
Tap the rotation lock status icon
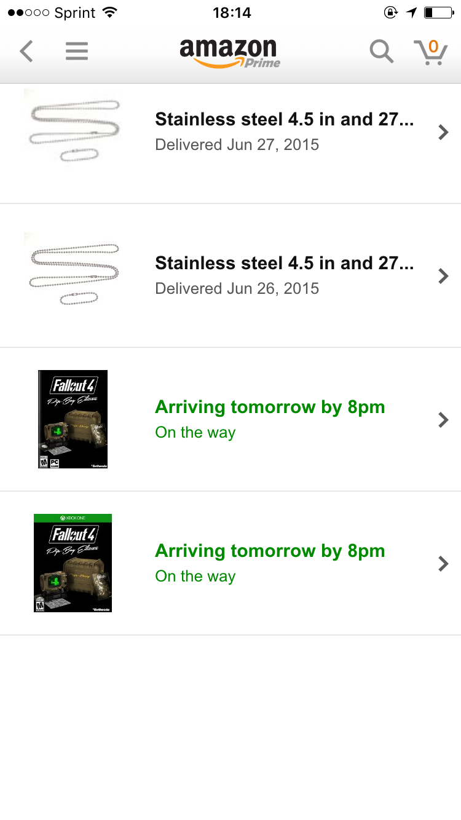pyautogui.click(x=390, y=12)
